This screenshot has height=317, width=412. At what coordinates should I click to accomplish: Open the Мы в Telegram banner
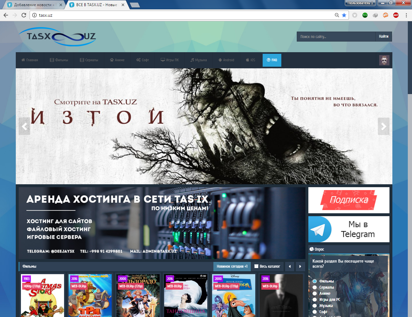pyautogui.click(x=349, y=229)
